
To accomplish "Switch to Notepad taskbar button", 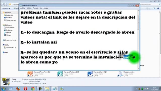I will [55, 89].
